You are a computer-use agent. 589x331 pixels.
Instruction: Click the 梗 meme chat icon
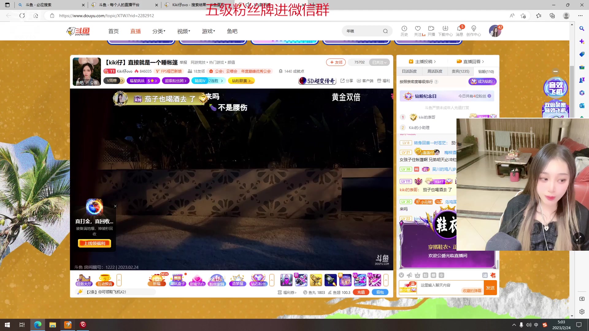pyautogui.click(x=433, y=275)
